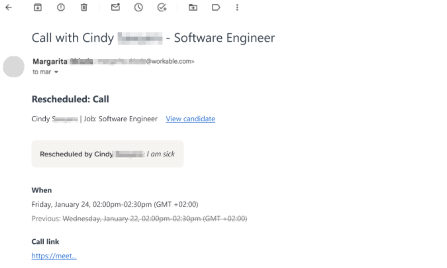The width and height of the screenshot is (447, 268).
Task: Click the Friday, January 24 meeting time
Action: [x=115, y=204]
